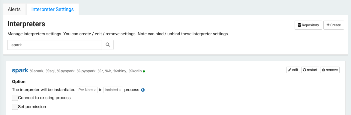
Task: Click the Manage interpreters settings description text
Action: pyautogui.click(x=118, y=34)
